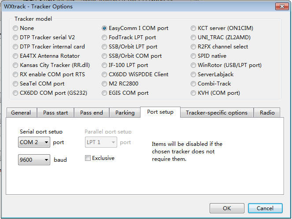Click the OK button

227,208
